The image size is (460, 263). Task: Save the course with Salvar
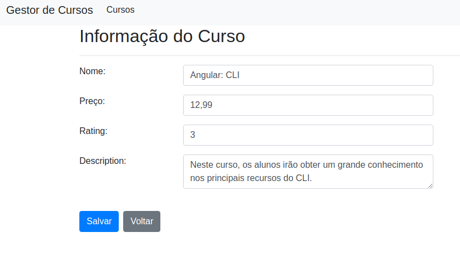tap(99, 221)
